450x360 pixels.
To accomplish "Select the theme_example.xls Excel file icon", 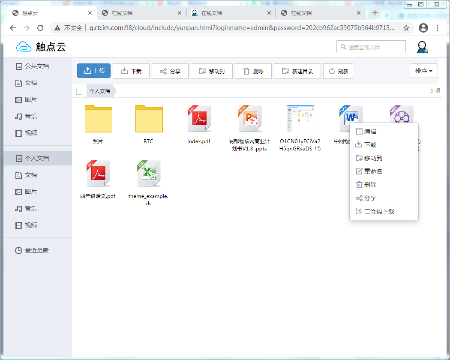I will click(148, 174).
